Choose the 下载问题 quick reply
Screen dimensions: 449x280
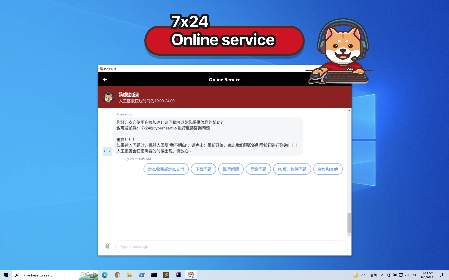pos(203,169)
